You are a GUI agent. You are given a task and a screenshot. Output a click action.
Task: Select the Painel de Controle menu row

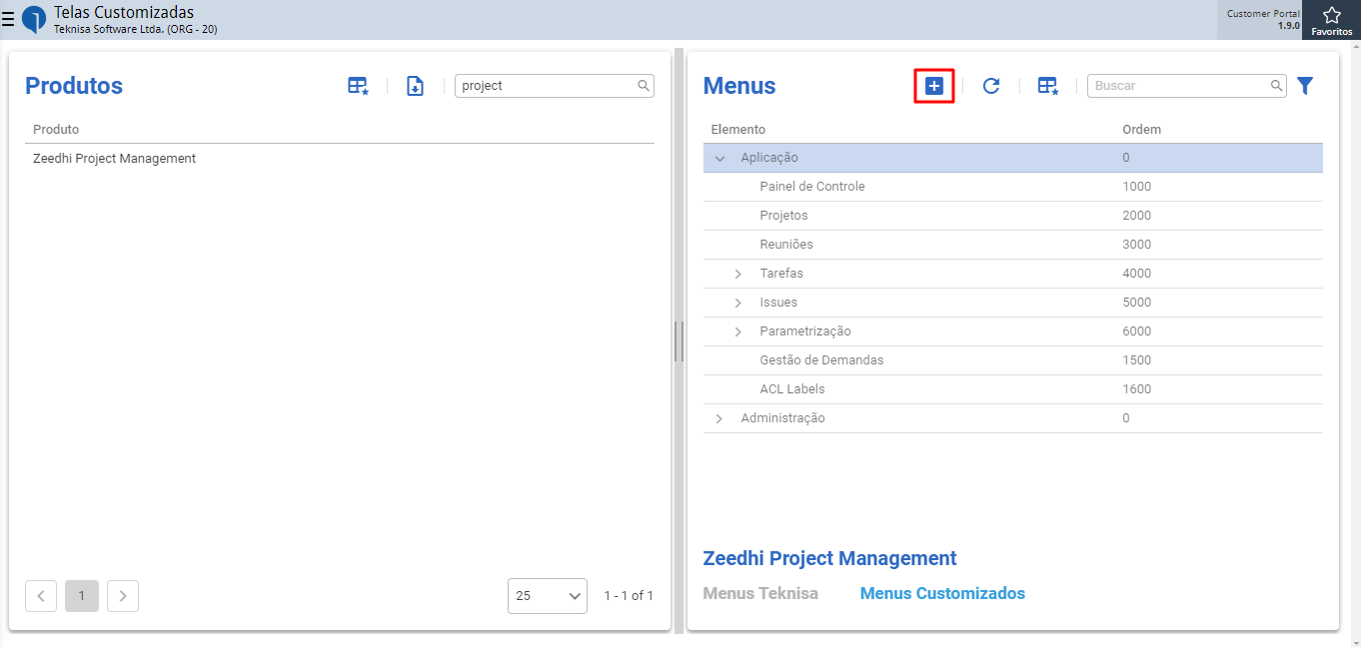click(1013, 187)
